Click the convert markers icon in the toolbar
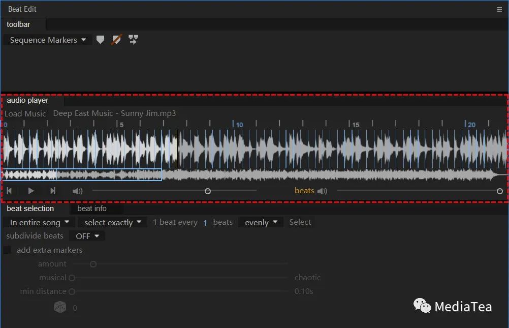The width and height of the screenshot is (509, 328). pyautogui.click(x=133, y=40)
